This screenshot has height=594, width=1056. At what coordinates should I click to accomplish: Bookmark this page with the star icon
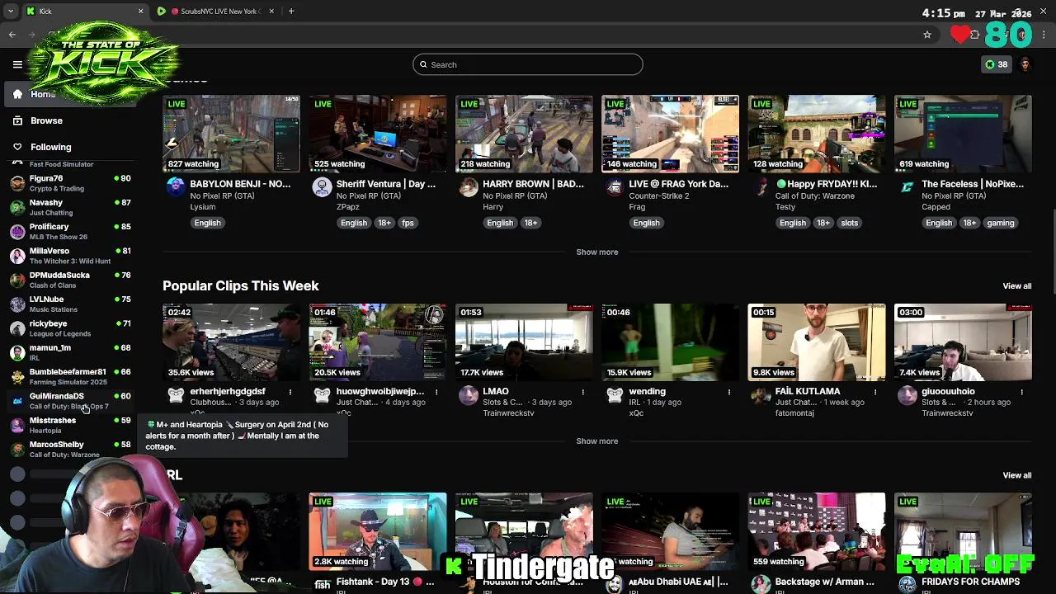[x=927, y=35]
